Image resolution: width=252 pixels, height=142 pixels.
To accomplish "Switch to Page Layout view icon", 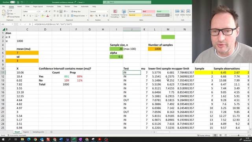I will (x=220, y=135).
